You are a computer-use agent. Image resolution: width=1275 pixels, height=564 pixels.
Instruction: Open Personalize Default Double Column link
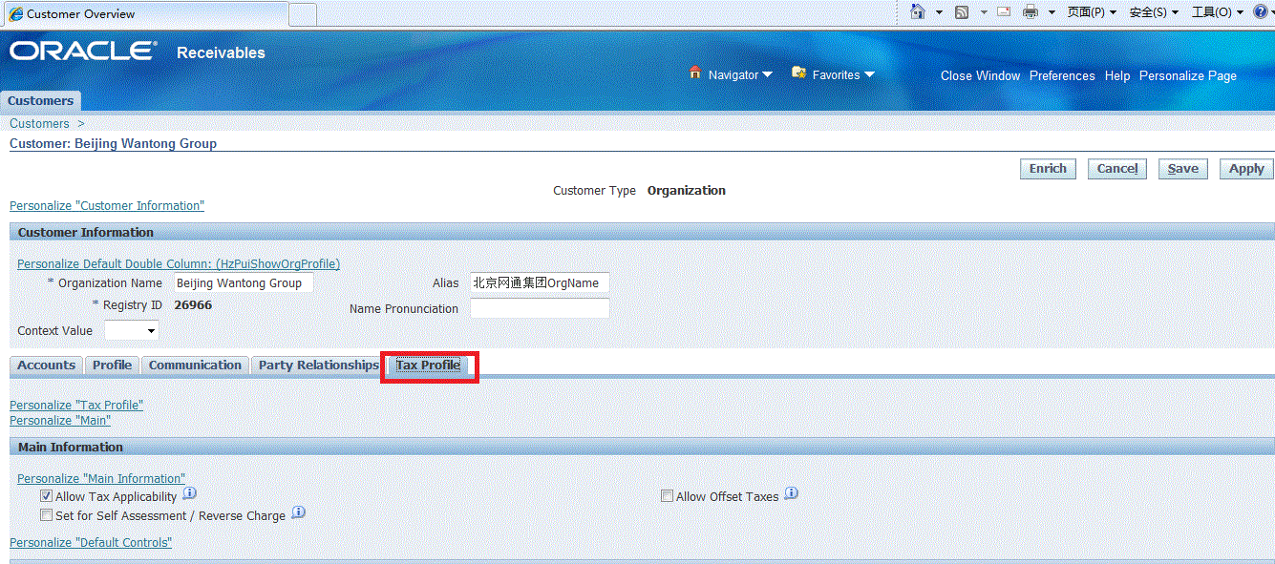179,264
